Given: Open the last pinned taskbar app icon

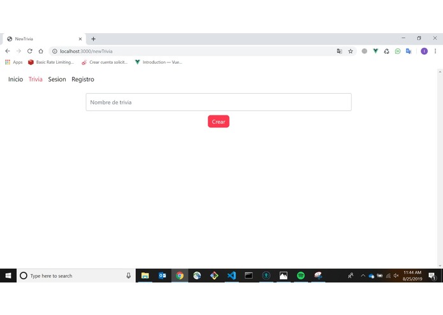Looking at the screenshot, I should 318,275.
